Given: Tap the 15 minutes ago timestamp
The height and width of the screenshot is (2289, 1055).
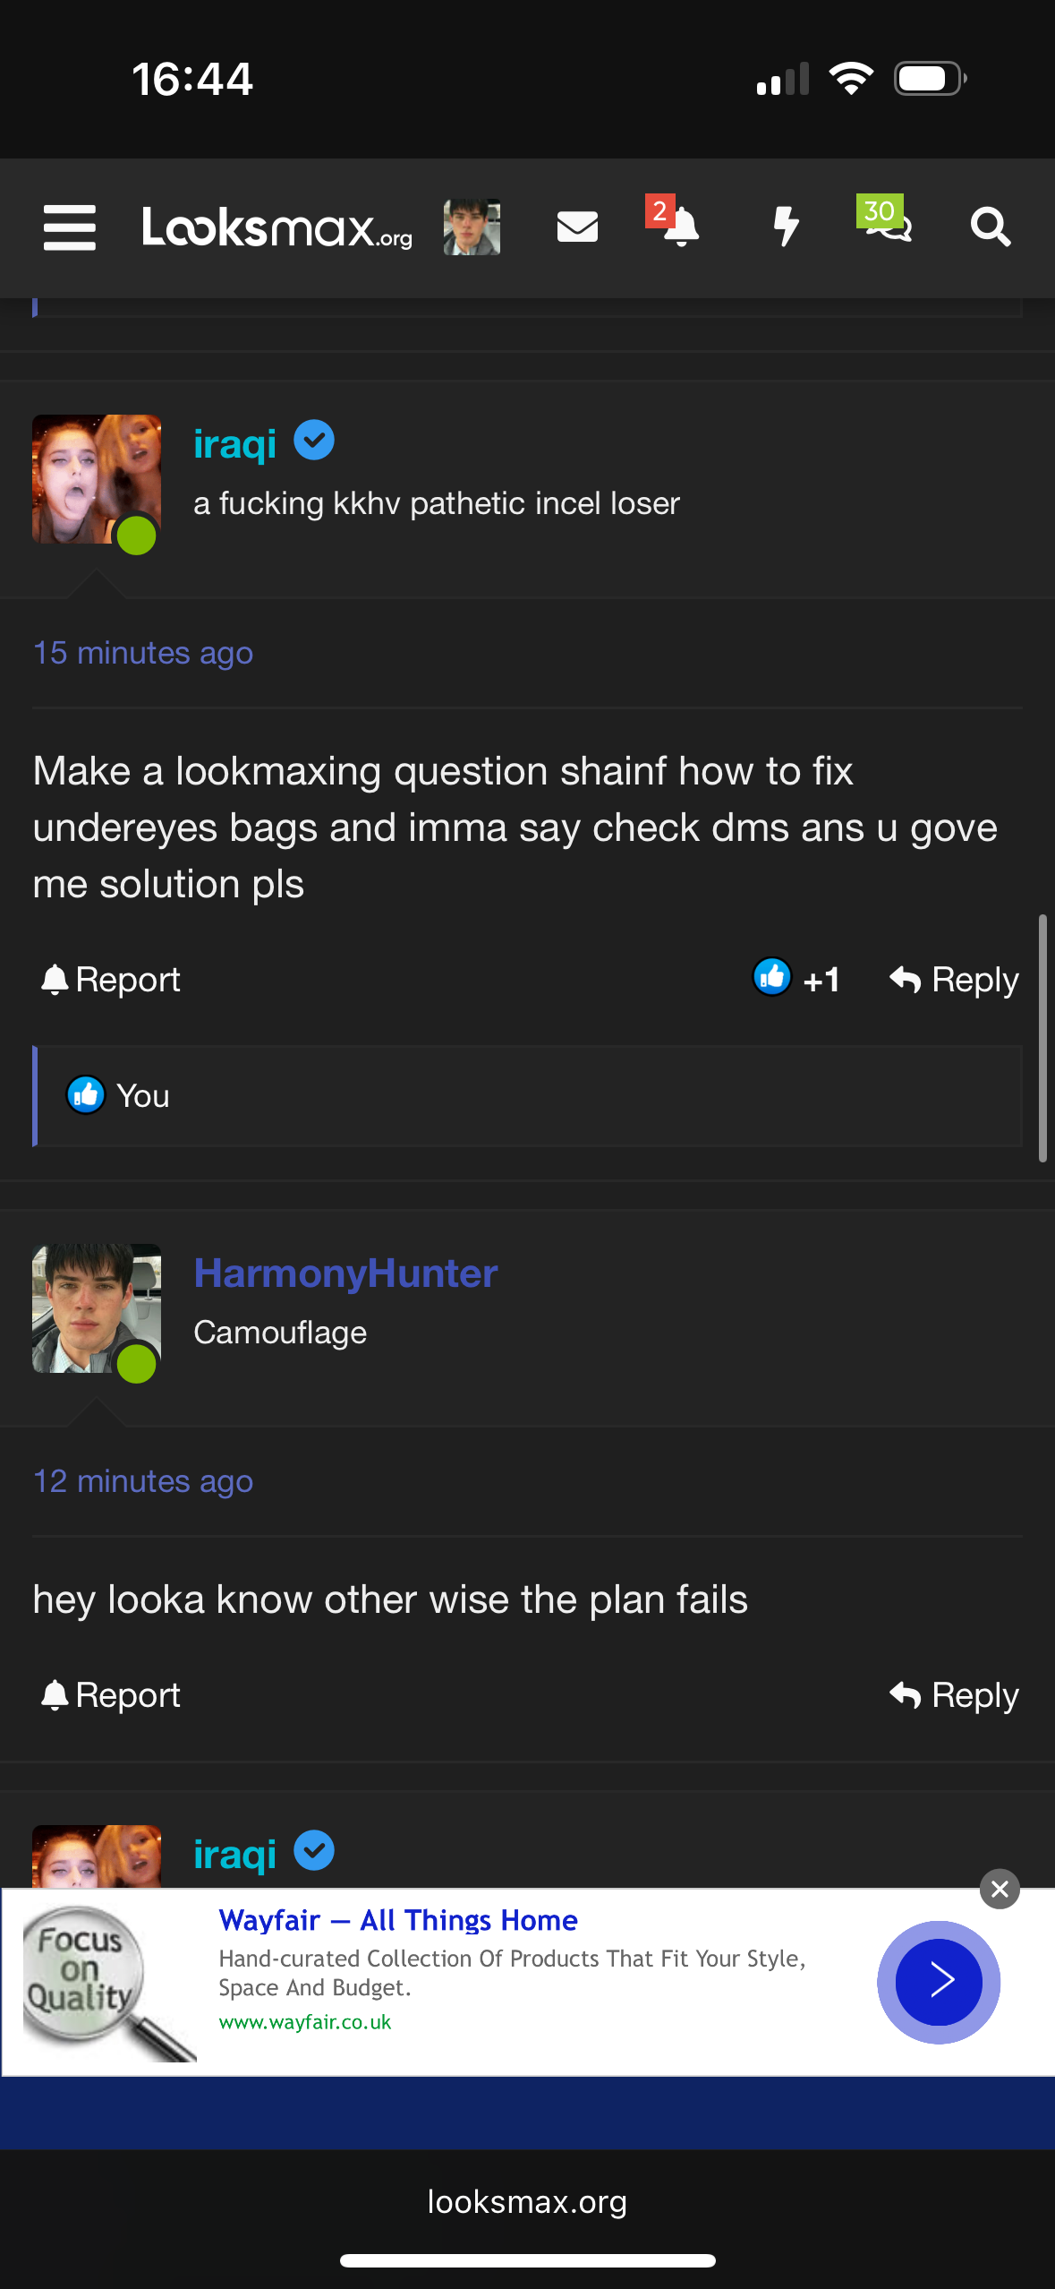Looking at the screenshot, I should tap(143, 653).
